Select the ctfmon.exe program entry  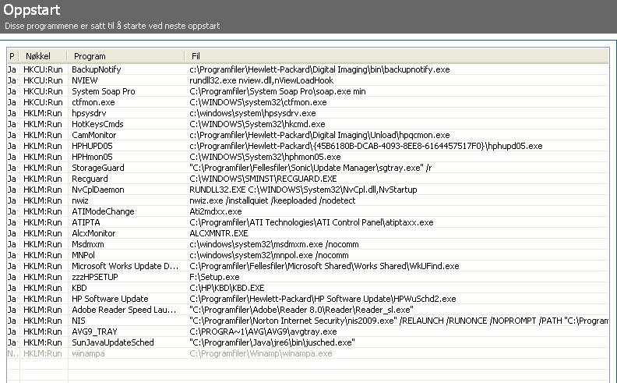pyautogui.click(x=93, y=102)
